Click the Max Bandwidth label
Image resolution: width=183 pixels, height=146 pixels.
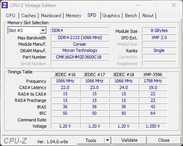32,38
